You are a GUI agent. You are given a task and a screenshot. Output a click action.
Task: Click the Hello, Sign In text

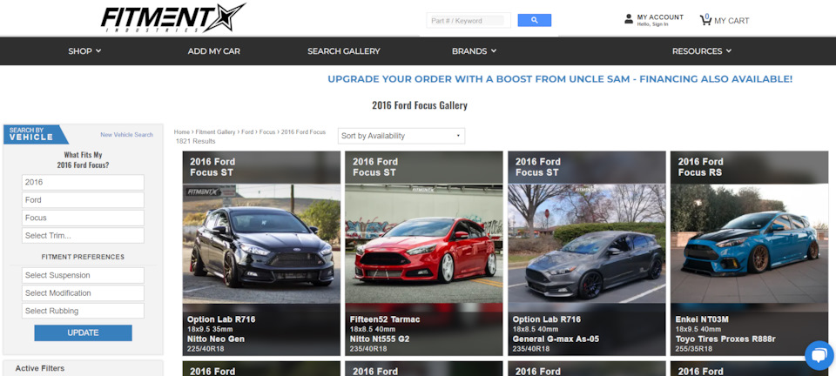[x=652, y=24]
